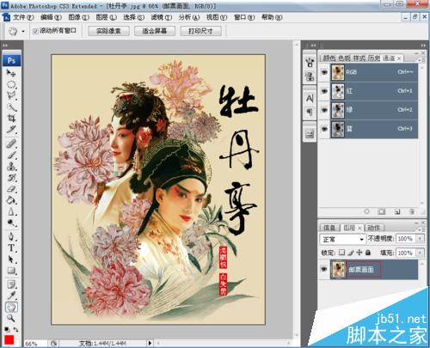The image size is (430, 348).
Task: Swap foreground and background colors
Action: (x=15, y=329)
